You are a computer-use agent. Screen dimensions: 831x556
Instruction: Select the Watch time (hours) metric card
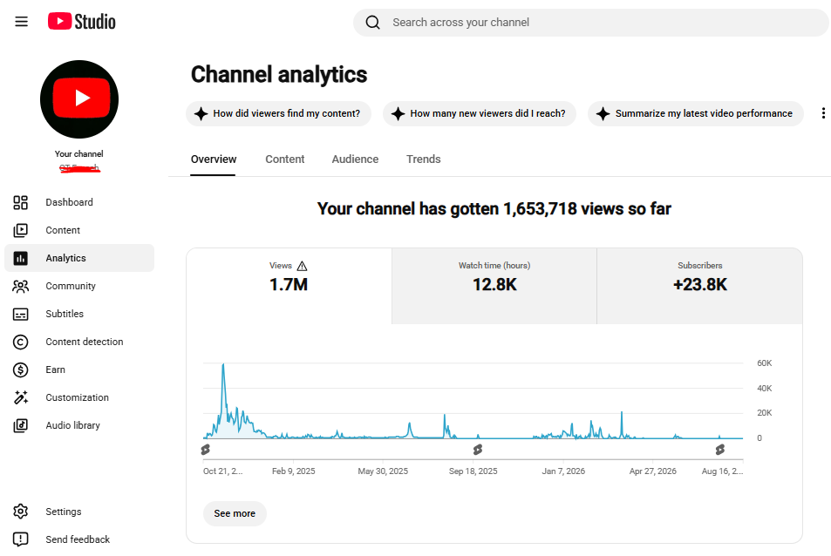point(494,286)
